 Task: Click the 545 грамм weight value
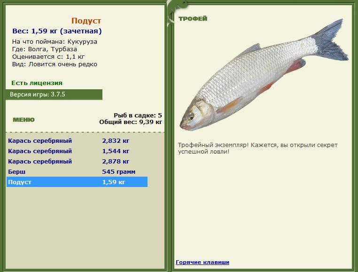click(x=119, y=171)
